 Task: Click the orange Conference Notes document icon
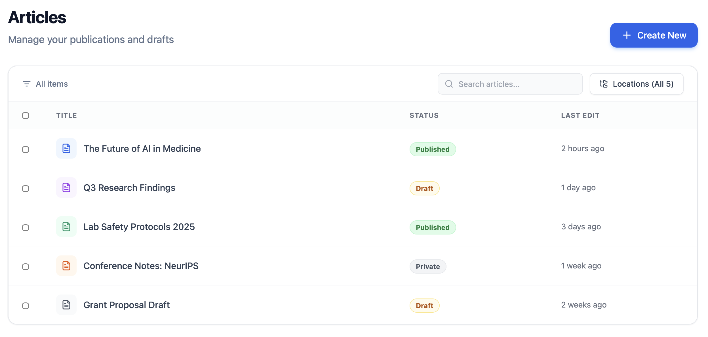[66, 266]
